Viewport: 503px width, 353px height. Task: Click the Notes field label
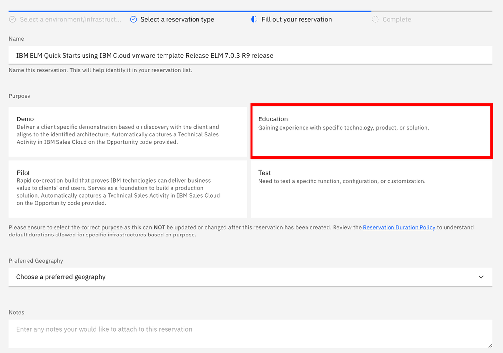point(16,312)
